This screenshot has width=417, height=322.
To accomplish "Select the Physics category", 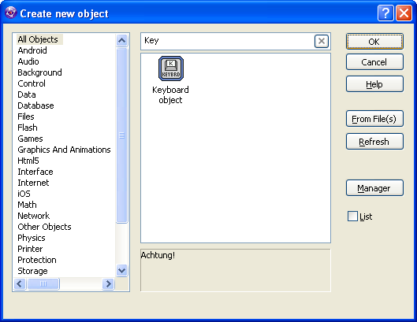I will tap(32, 238).
